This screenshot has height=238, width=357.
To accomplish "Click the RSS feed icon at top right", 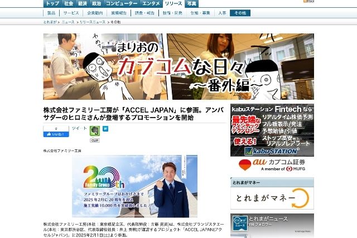I will coord(305,2).
